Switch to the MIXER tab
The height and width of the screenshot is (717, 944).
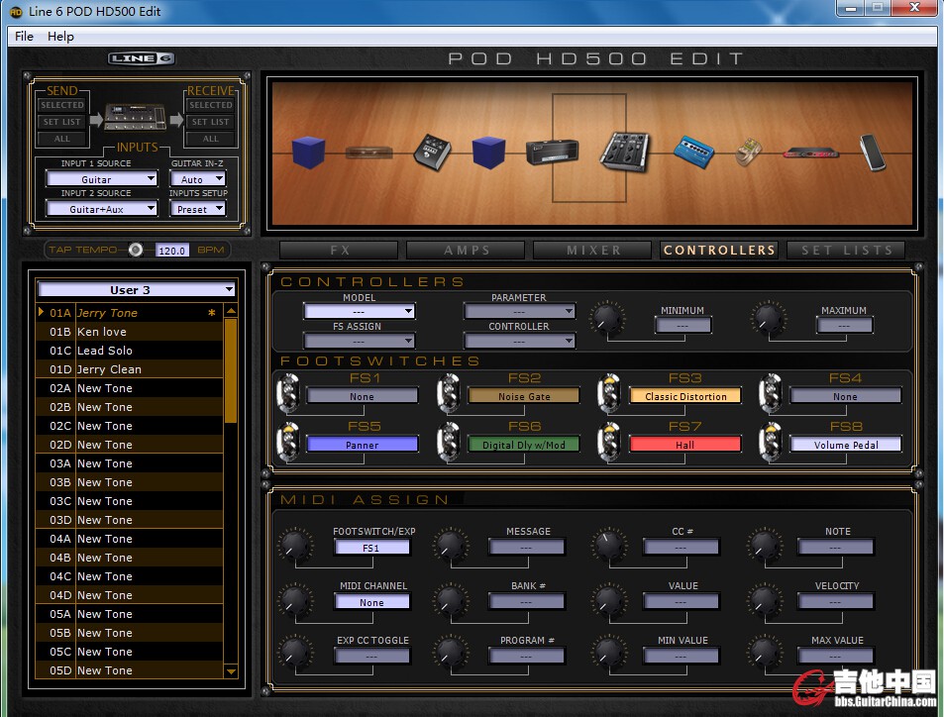[593, 250]
